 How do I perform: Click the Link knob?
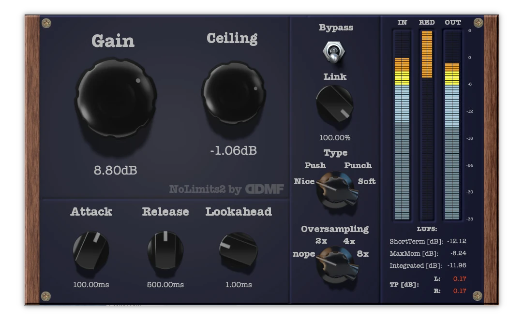(x=334, y=103)
